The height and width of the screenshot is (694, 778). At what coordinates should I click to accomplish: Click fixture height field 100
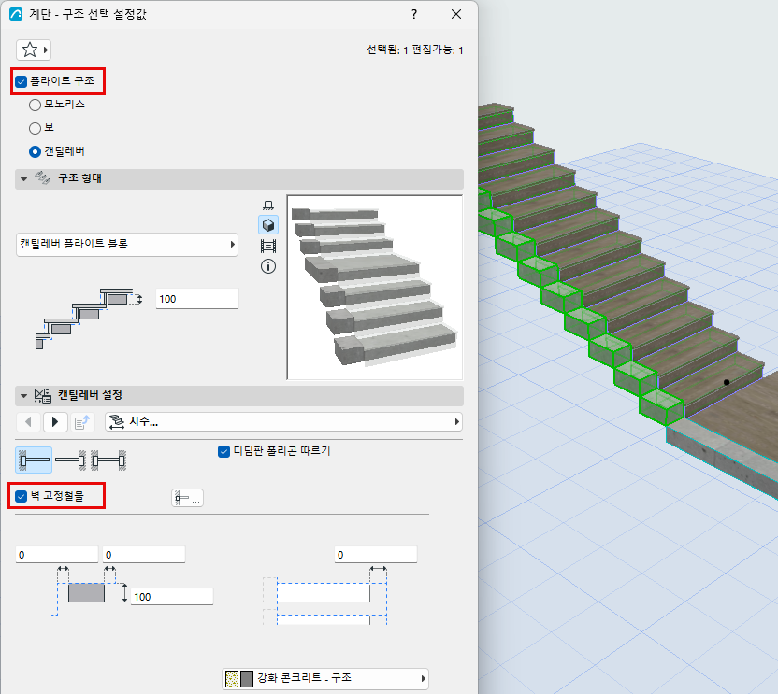point(172,597)
